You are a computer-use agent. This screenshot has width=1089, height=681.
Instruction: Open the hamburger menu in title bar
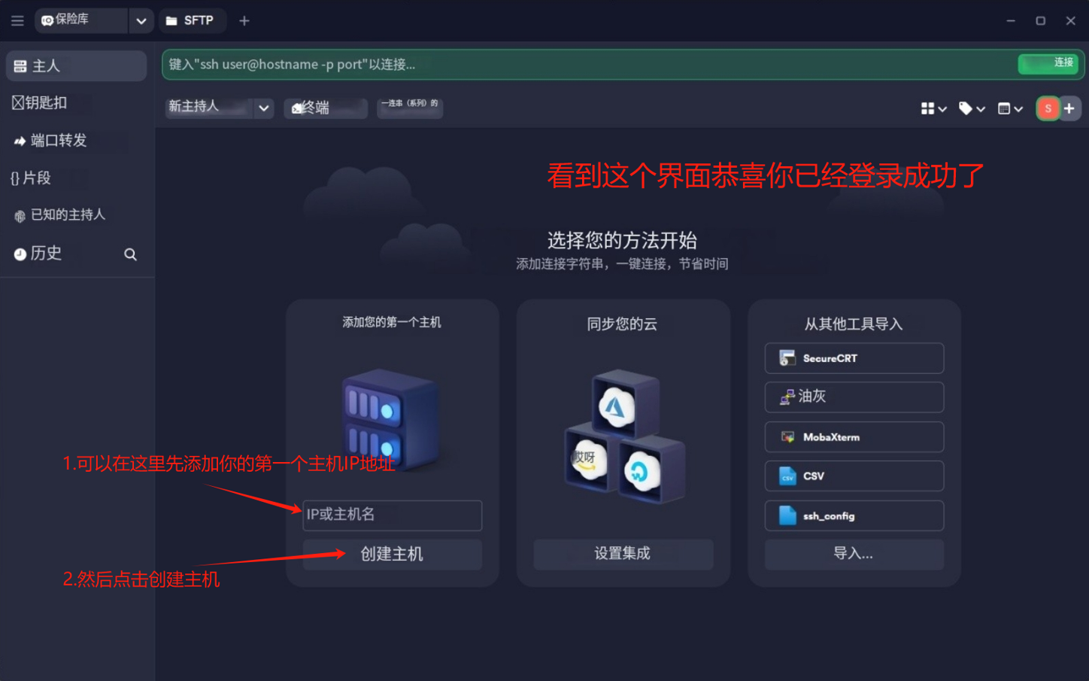(x=17, y=21)
